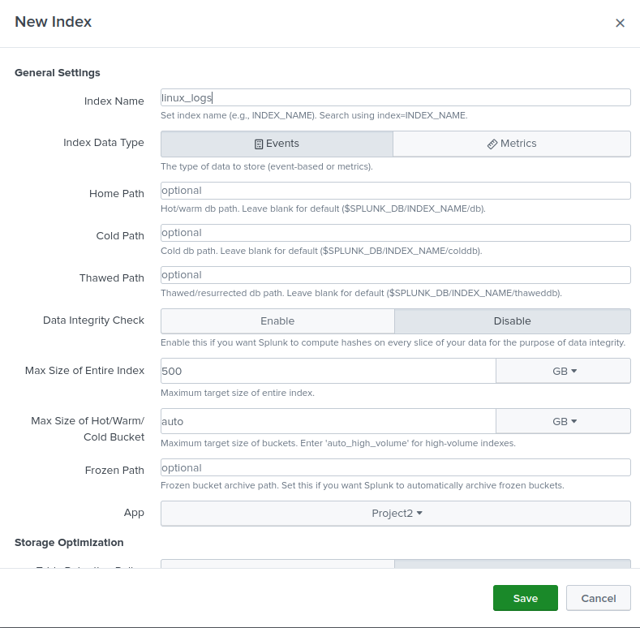640x628 pixels.
Task: Click the New Index title
Action: pos(53,22)
